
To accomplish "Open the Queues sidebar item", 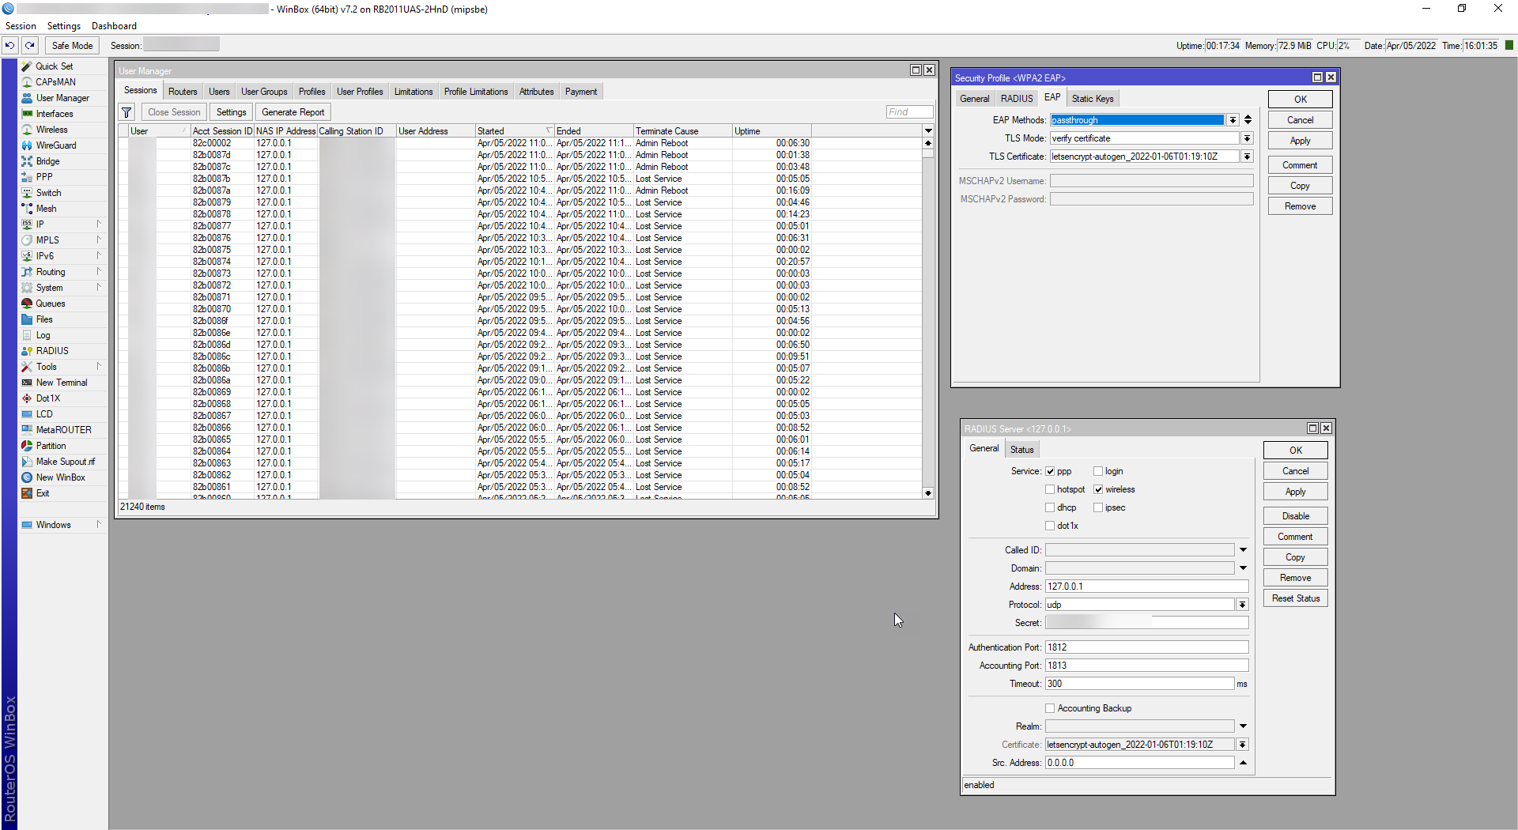I will 50,304.
